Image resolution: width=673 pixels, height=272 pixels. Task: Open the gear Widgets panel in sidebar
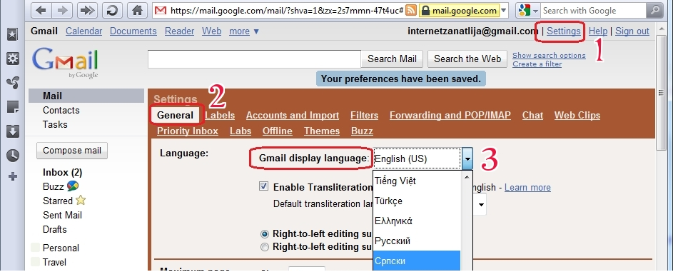click(12, 59)
